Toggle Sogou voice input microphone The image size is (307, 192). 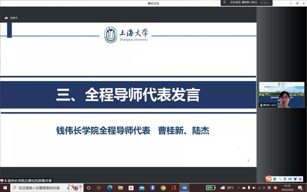pos(285,179)
